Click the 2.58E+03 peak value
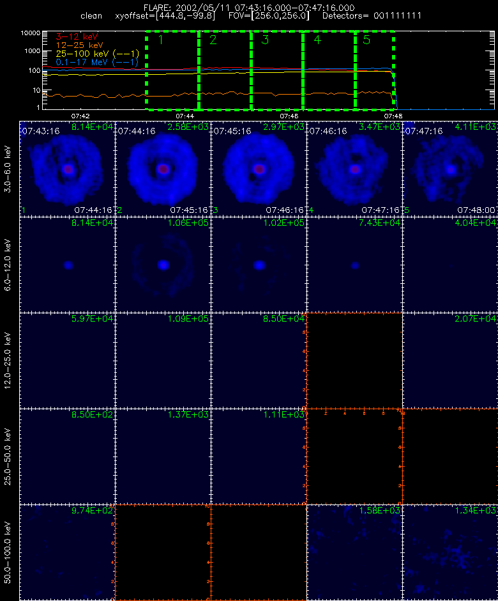Viewport: 498px width, 601px height. click(x=188, y=127)
